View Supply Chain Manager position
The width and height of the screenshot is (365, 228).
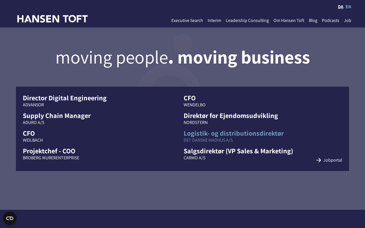(x=57, y=116)
